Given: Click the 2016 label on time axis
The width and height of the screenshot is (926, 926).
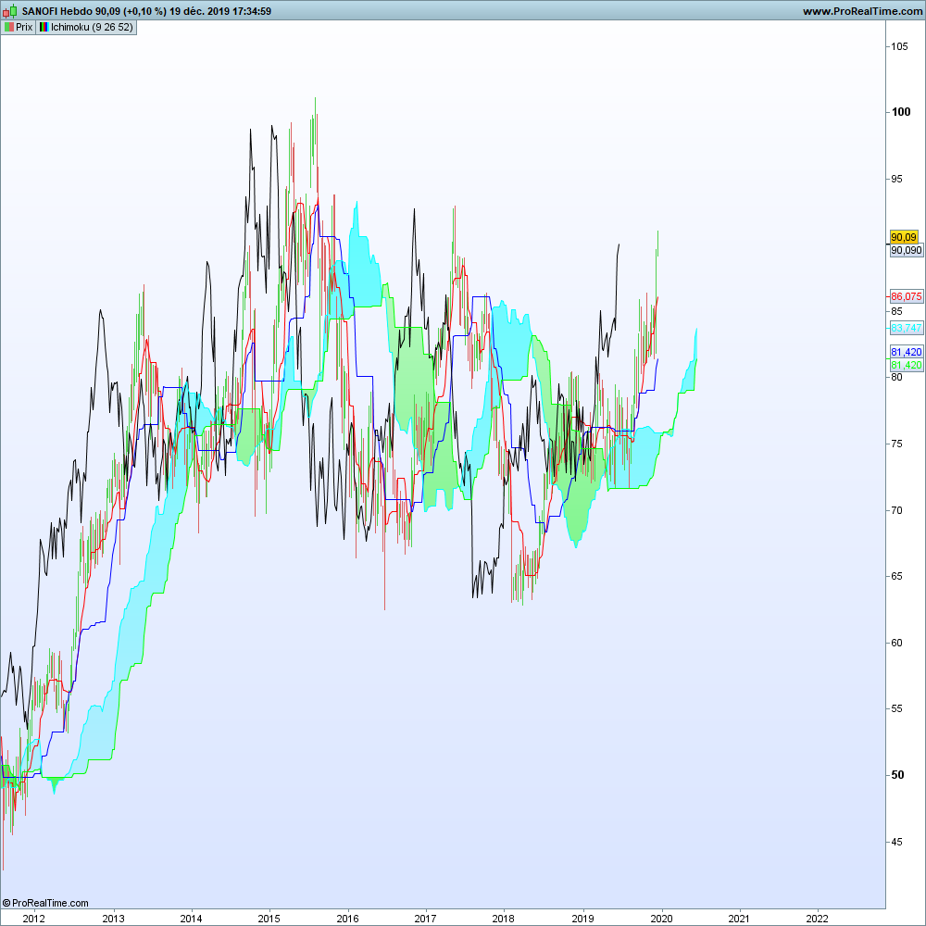Looking at the screenshot, I should point(347,919).
